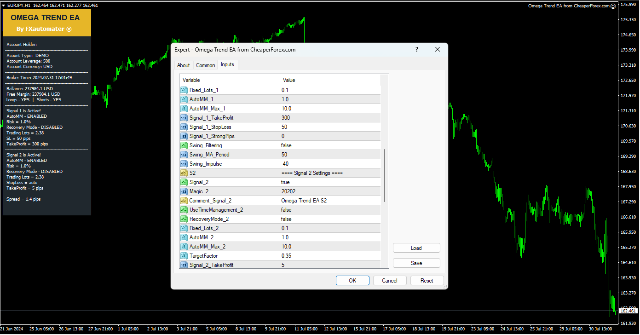Click the 'Spread = 1.4 pips' text

23,199
